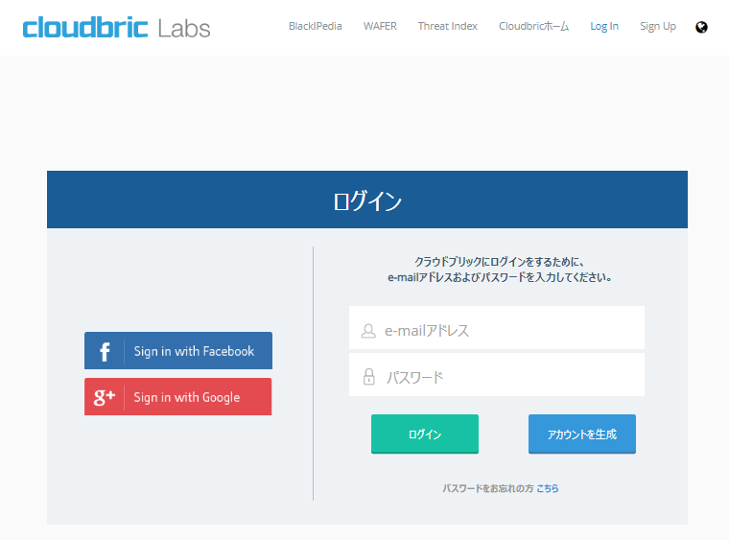
Task: Click the e-mailアドレス input field
Action: click(497, 328)
